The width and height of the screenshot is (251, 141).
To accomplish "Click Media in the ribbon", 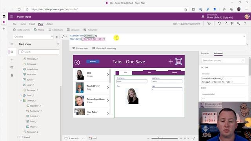I will (x=39, y=30).
